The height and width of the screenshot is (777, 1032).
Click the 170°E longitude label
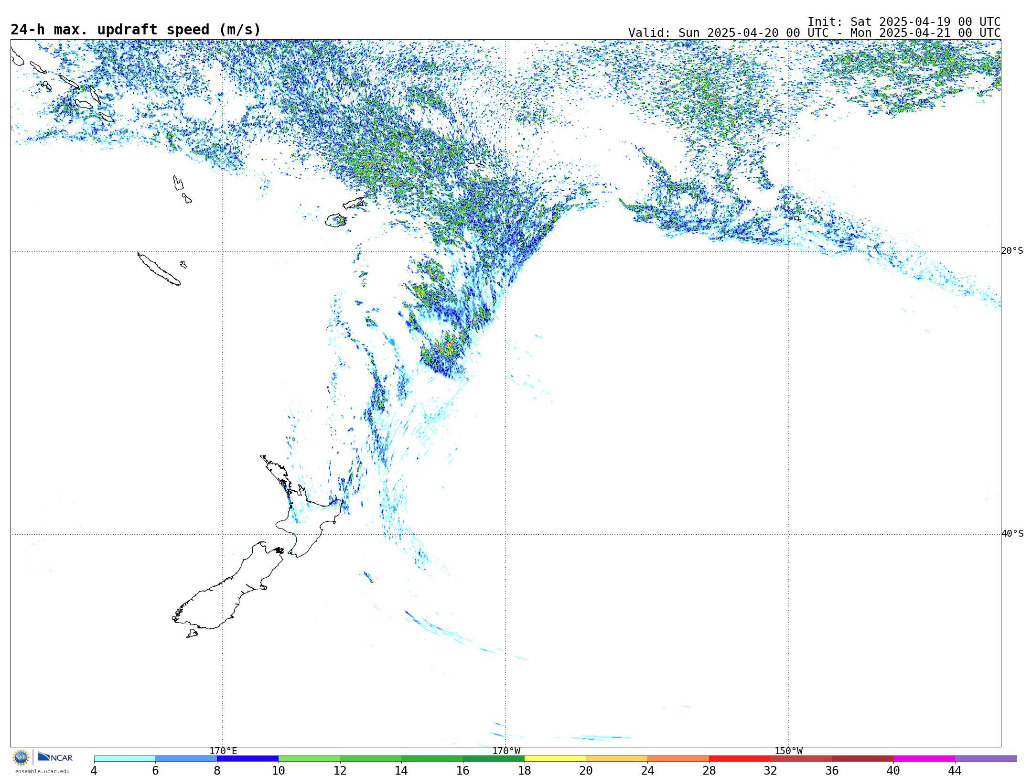coord(223,751)
